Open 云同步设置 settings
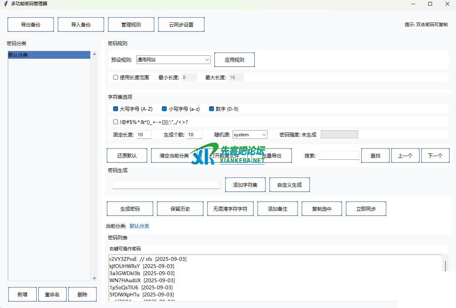 click(x=181, y=25)
